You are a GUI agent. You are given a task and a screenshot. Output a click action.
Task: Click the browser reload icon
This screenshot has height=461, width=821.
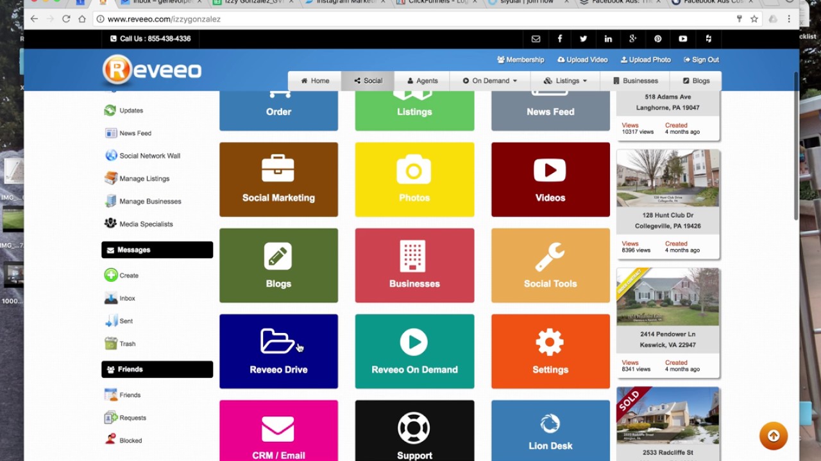point(66,19)
